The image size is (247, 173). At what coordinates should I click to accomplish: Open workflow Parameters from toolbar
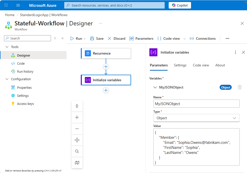(141, 38)
